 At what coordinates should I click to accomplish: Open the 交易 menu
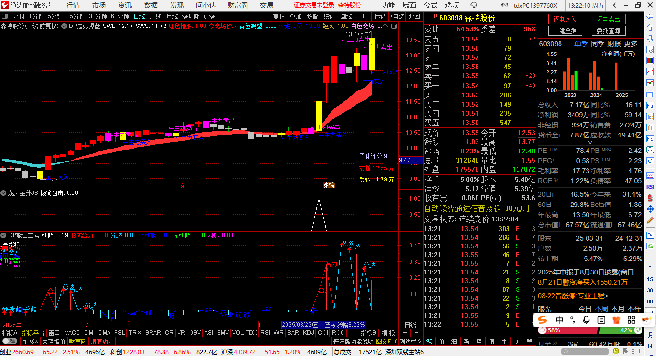click(x=267, y=5)
